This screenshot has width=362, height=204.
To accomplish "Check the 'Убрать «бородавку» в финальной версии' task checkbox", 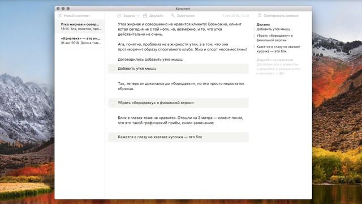I will (x=112, y=103).
